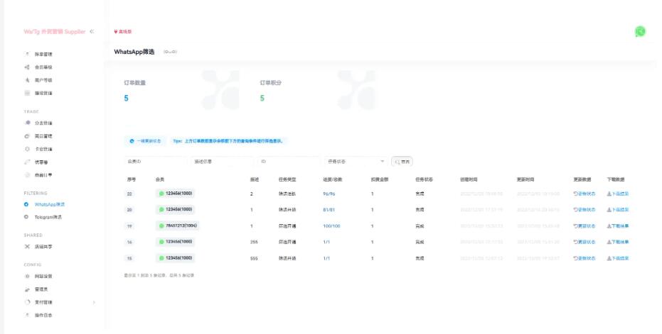Click the icon beside 分类管理
662x334 pixels.
[28, 123]
